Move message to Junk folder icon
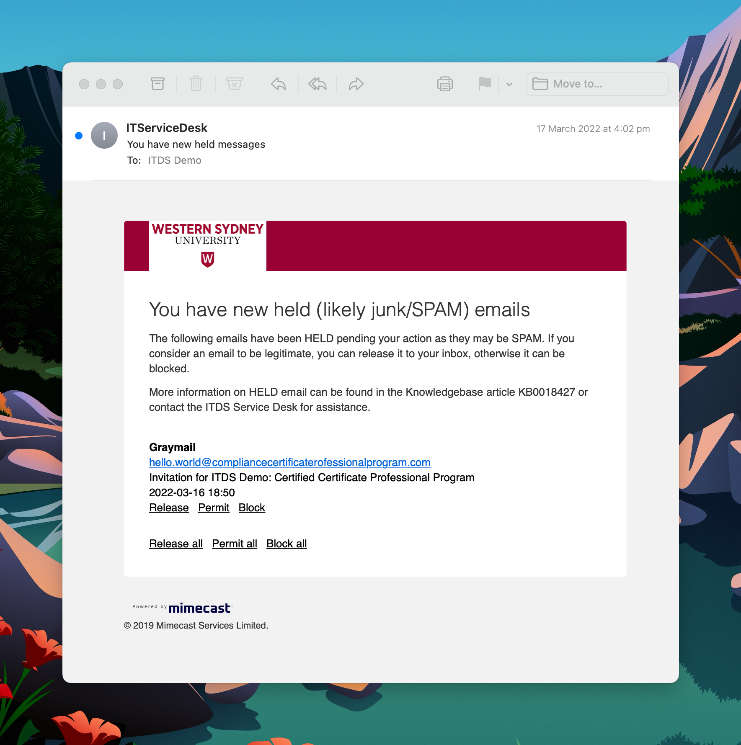Viewport: 741px width, 745px height. point(234,84)
